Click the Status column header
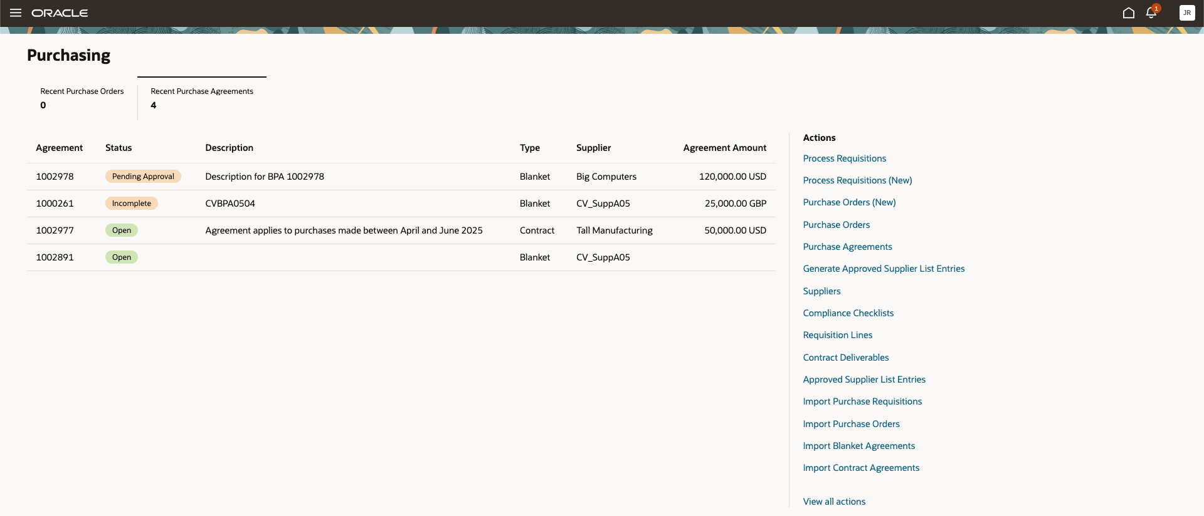This screenshot has height=516, width=1204. click(x=119, y=148)
